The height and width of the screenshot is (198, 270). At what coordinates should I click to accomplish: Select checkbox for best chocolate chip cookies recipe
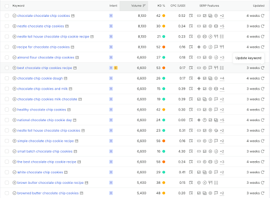tap(7, 68)
